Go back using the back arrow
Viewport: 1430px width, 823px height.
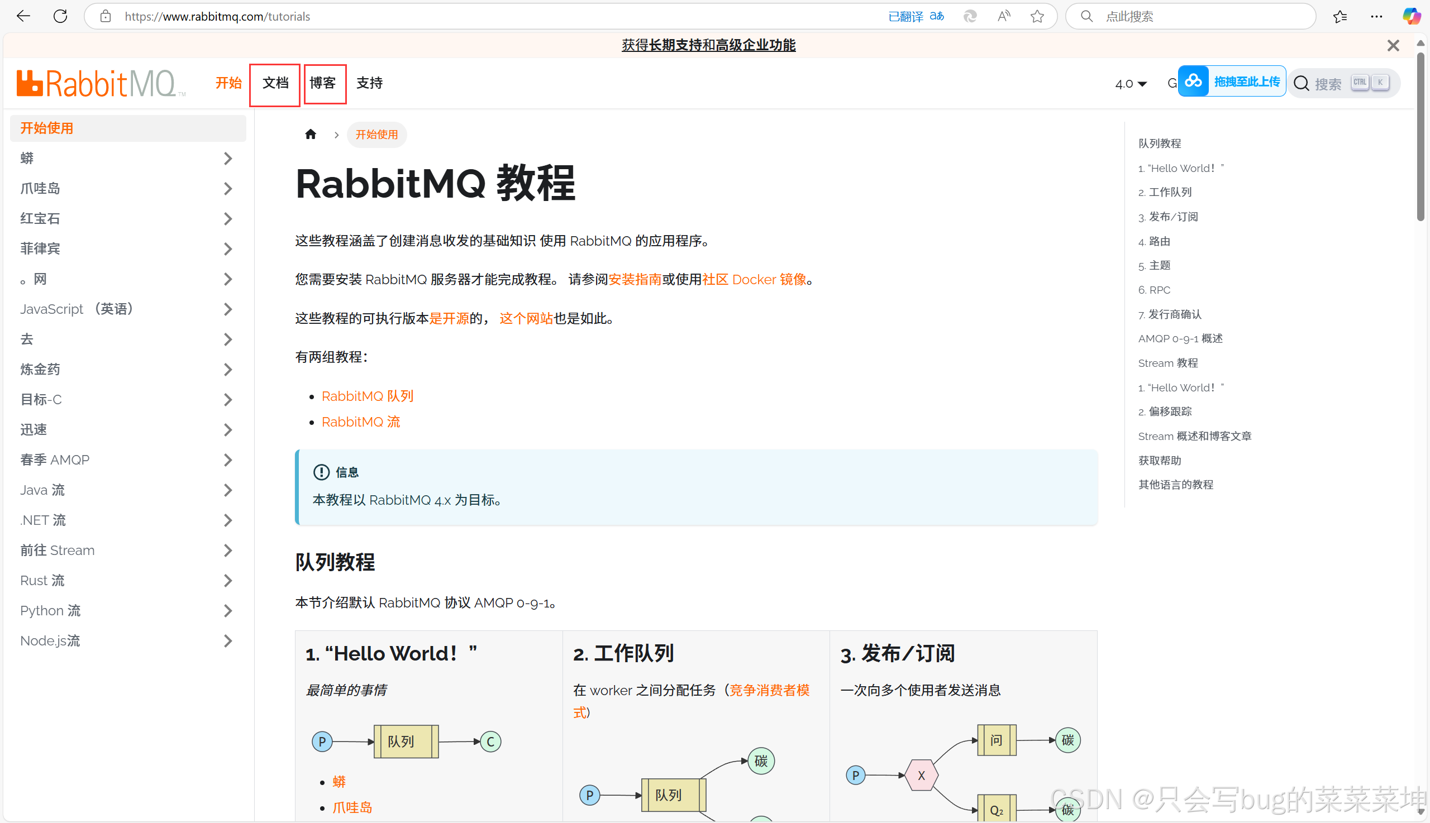(x=23, y=16)
